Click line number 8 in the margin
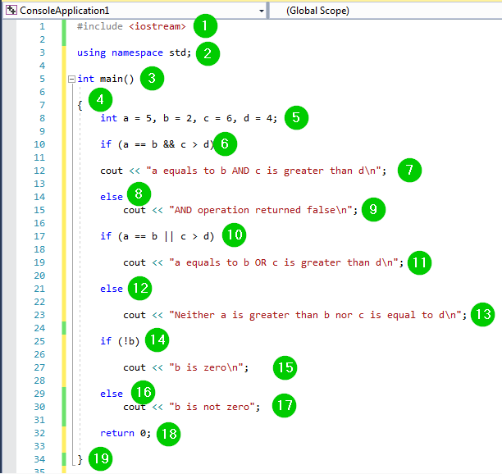 coord(42,118)
